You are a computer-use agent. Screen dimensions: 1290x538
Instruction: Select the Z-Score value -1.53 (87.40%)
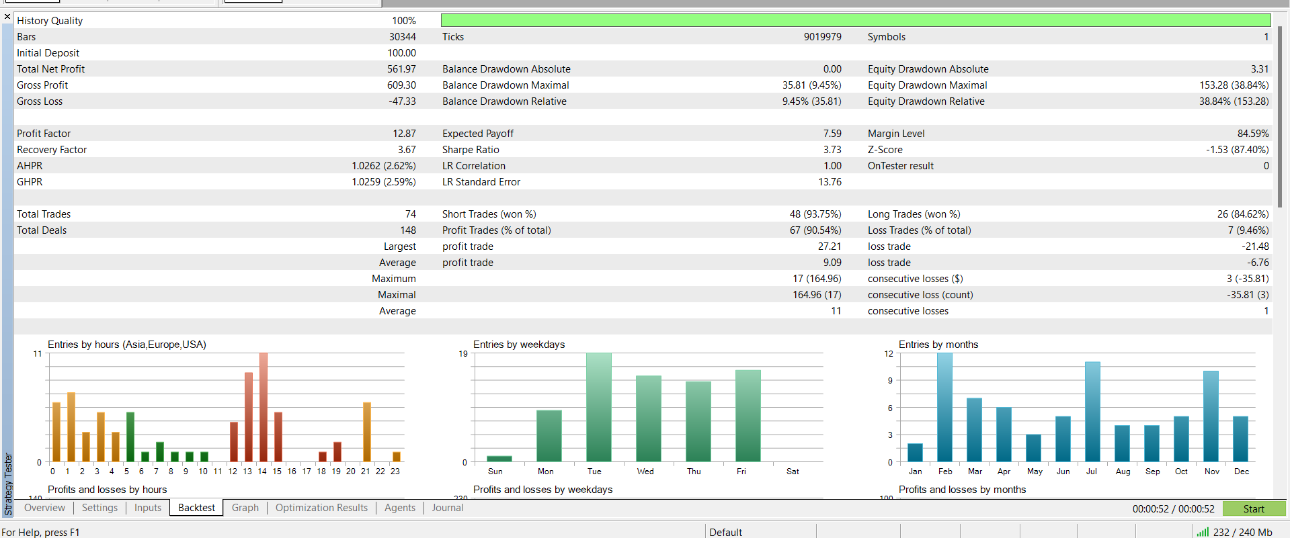point(1238,150)
